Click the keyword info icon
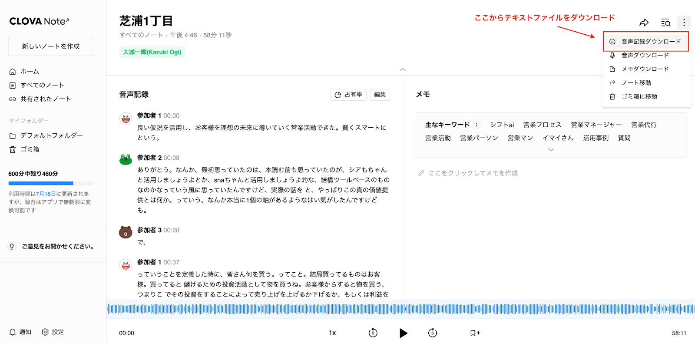695x343 pixels. click(477, 125)
